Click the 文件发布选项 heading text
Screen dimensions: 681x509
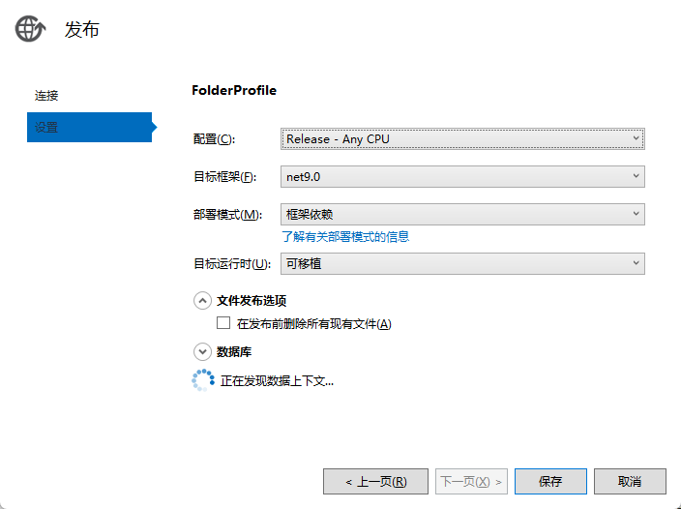click(252, 300)
